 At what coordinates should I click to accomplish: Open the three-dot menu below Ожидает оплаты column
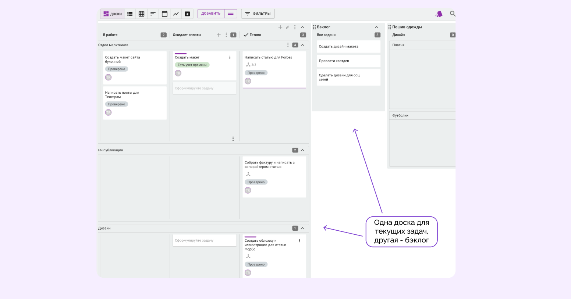pos(233,139)
